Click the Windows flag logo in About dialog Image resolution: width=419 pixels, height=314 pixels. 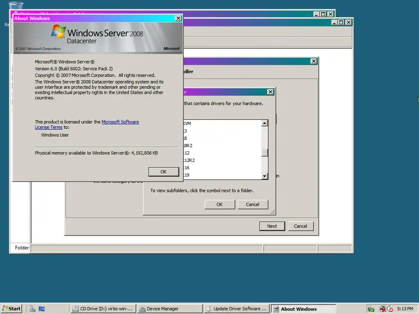pyautogui.click(x=59, y=31)
